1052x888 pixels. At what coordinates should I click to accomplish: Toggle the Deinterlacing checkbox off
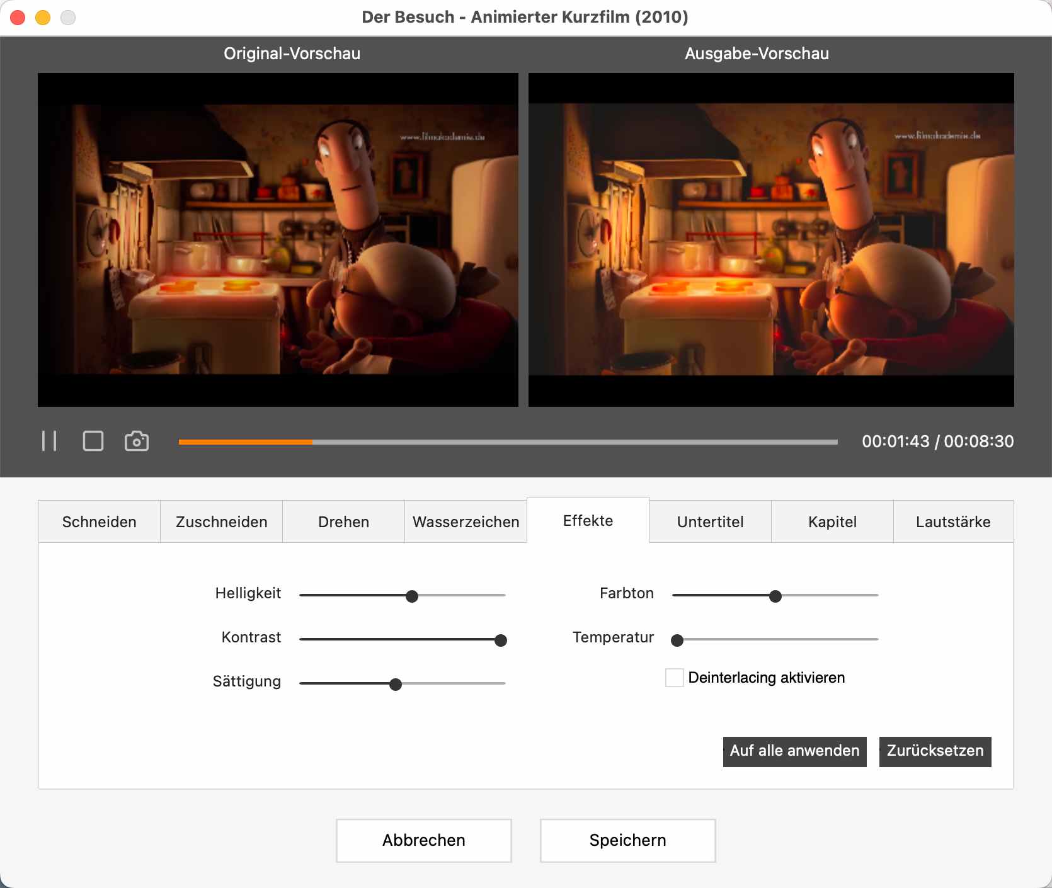[674, 678]
